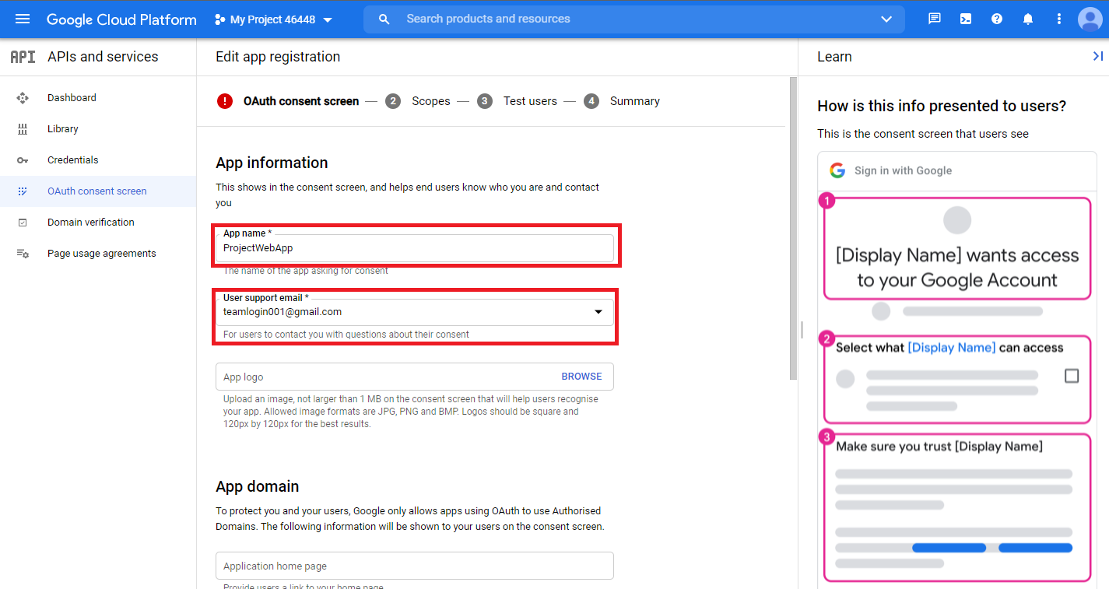Open Credentials in the sidebar
This screenshot has height=589, width=1109.
(x=98, y=160)
